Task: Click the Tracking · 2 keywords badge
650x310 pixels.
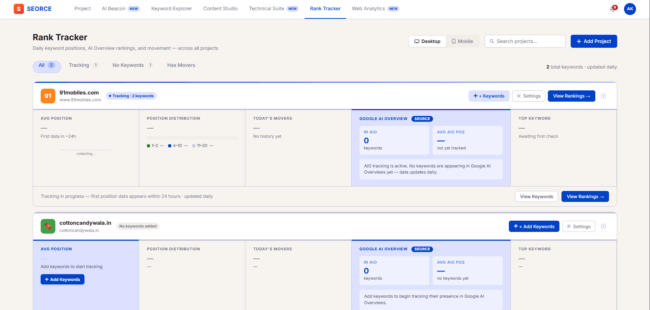Action: (131, 96)
